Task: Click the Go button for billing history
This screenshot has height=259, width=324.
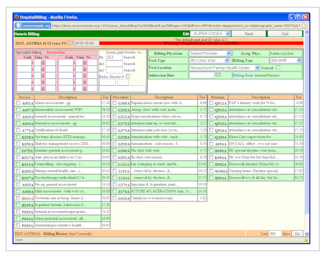Action: [297, 234]
